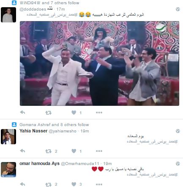Like Yahia Nasser's tweet

74,151
